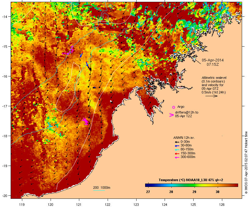Click the magenta drifter track near 15°S 120.7°E
Image resolution: width=250 pixels, height=207 pixels.
click(x=68, y=50)
